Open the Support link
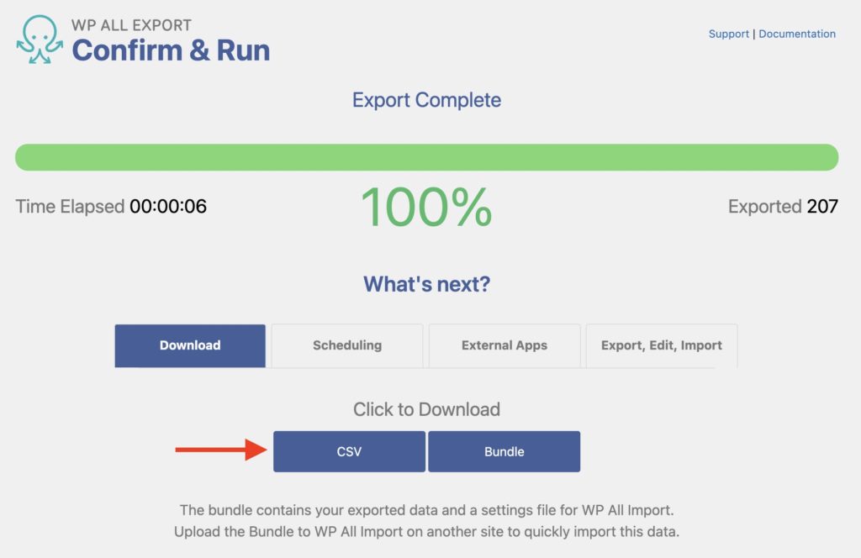Screen dimensions: 861x558 (728, 34)
